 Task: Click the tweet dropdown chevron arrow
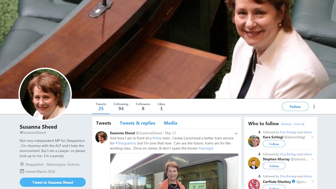point(236,133)
